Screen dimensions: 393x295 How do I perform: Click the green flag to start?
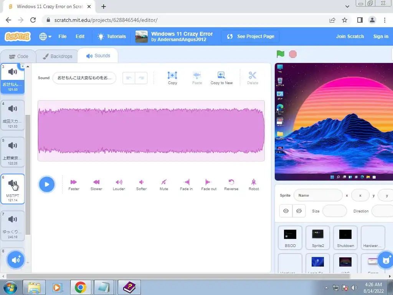click(x=281, y=54)
